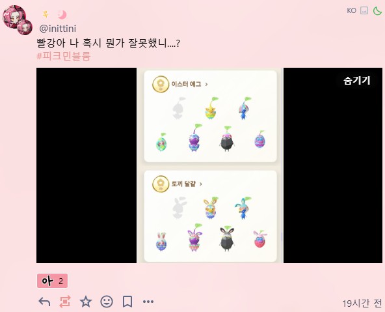Image resolution: width=385 pixels, height=312 pixels.
Task: Favorite the post with star icon
Action: (86, 302)
